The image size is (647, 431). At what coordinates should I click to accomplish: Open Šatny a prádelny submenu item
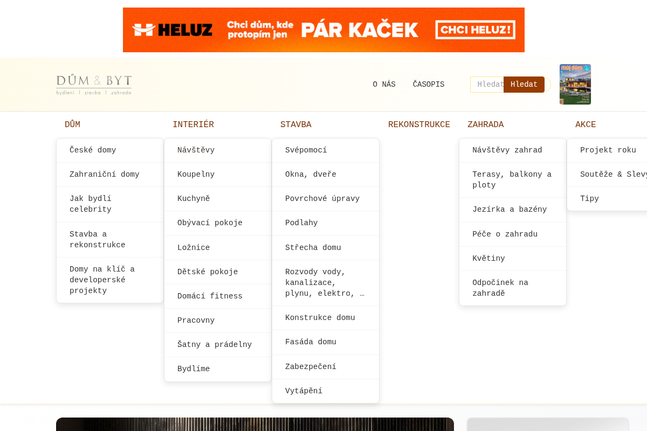point(218,345)
